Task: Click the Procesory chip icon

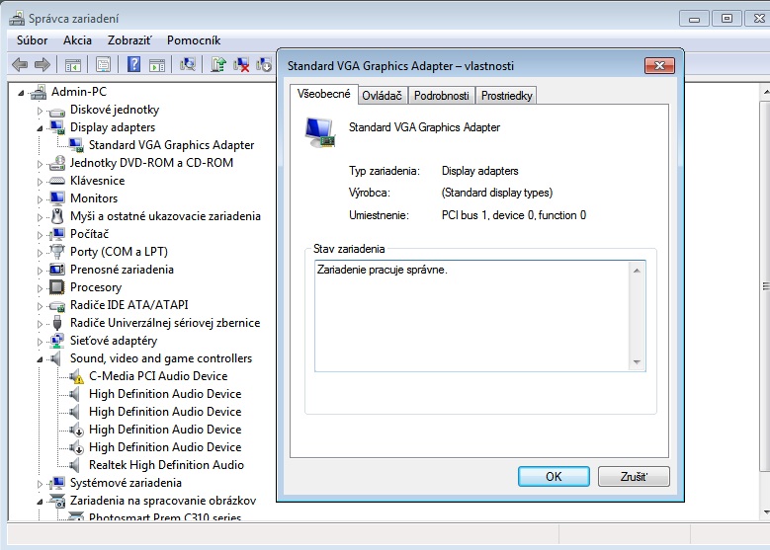Action: (x=57, y=287)
